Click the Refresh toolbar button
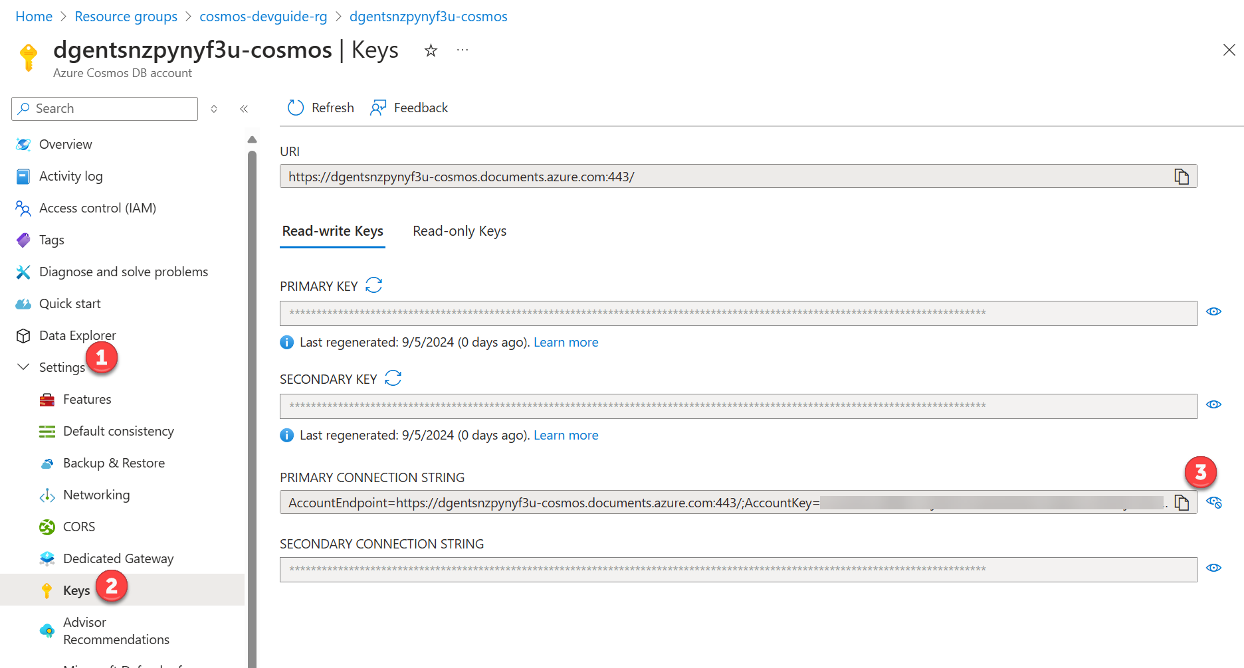The height and width of the screenshot is (668, 1244). [x=320, y=108]
